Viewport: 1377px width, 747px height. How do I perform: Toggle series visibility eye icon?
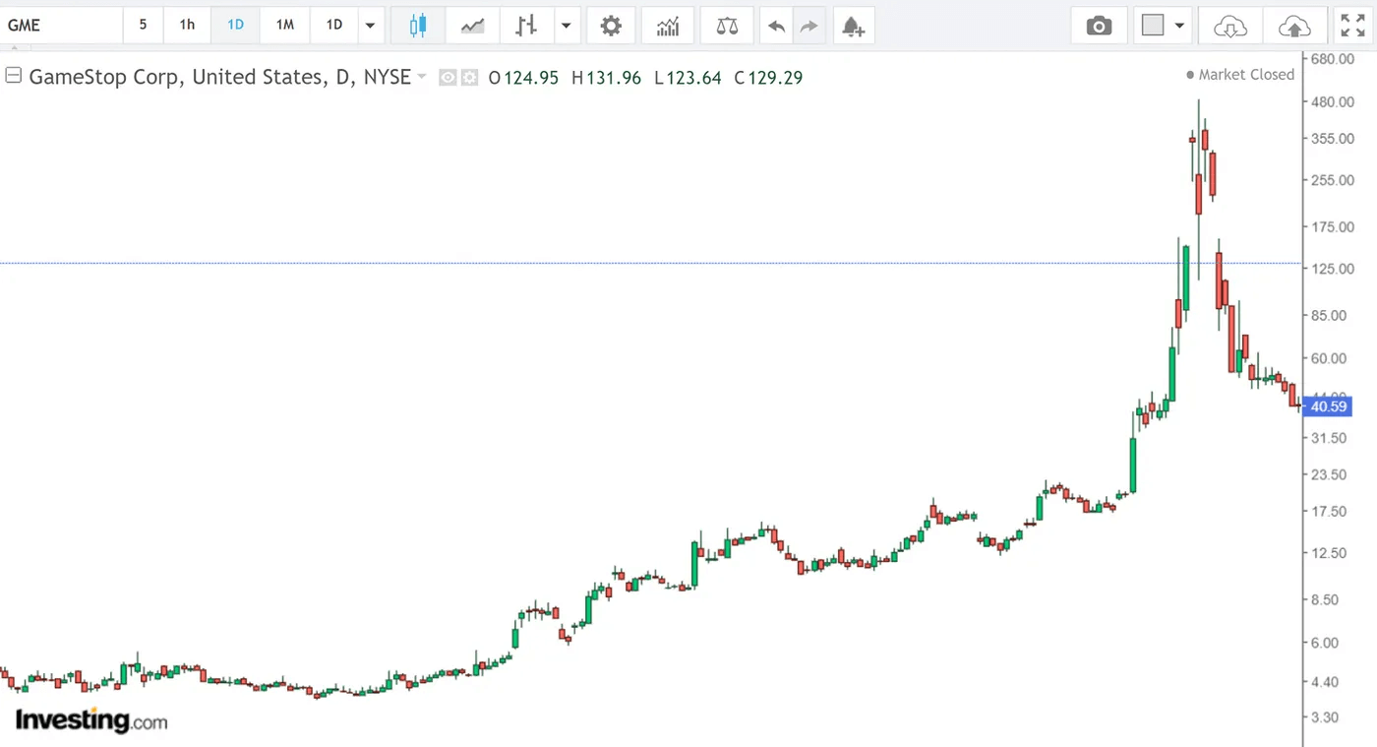448,78
